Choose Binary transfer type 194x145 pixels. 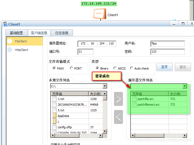coord(97,68)
